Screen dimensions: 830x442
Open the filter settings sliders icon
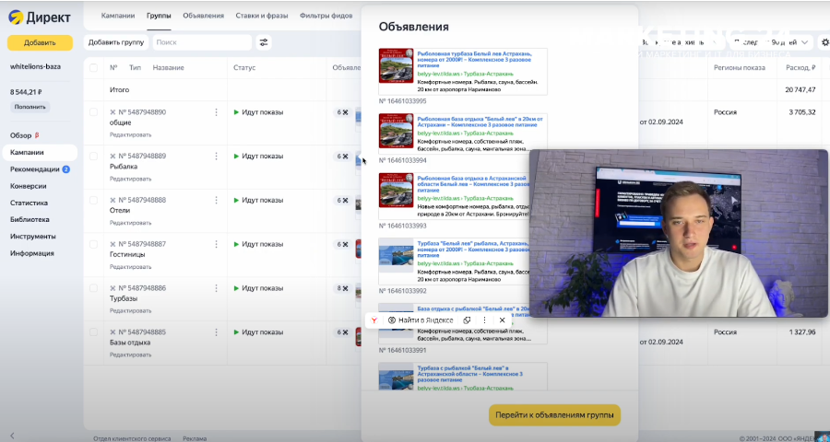pyautogui.click(x=263, y=42)
